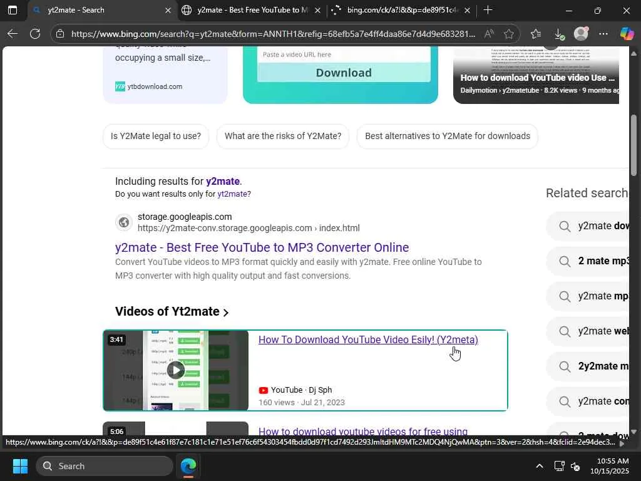Open Copilot sidebar icon
This screenshot has width=641, height=481.
pyautogui.click(x=627, y=34)
